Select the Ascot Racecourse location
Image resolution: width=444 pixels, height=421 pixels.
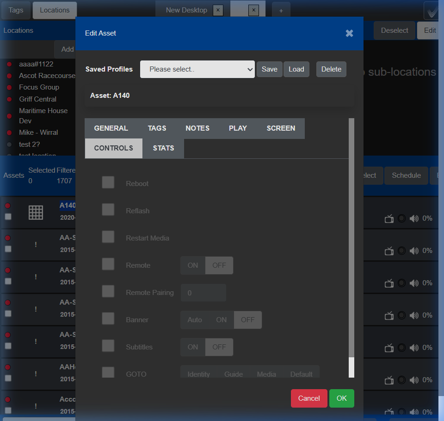coord(47,76)
